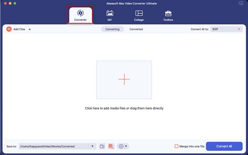This screenshot has width=248, height=155.
Task: Click the green full-screen window button
Action: coord(15,3)
